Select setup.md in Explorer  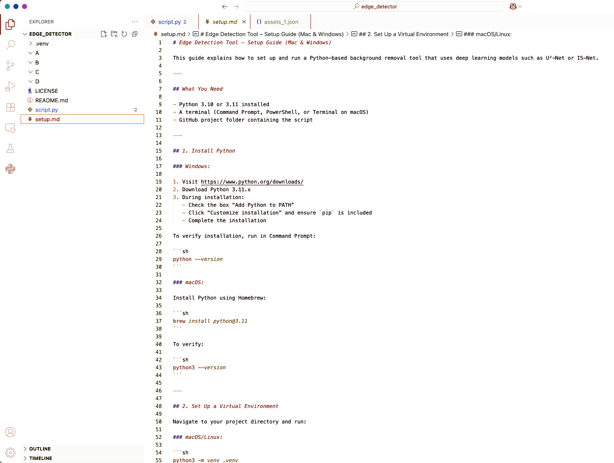point(83,119)
